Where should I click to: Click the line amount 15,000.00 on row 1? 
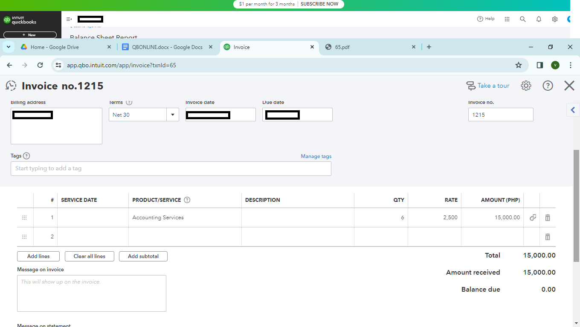(x=493, y=218)
